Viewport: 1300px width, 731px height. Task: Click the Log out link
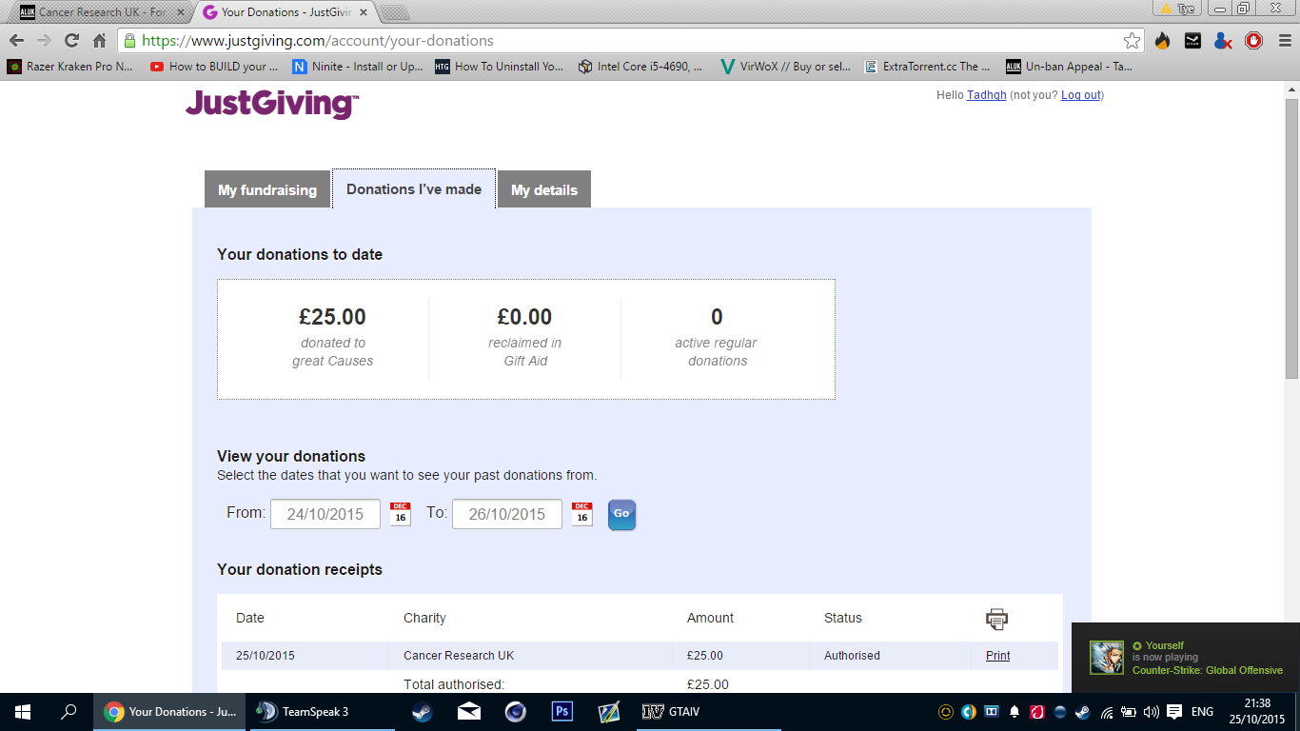pos(1080,95)
